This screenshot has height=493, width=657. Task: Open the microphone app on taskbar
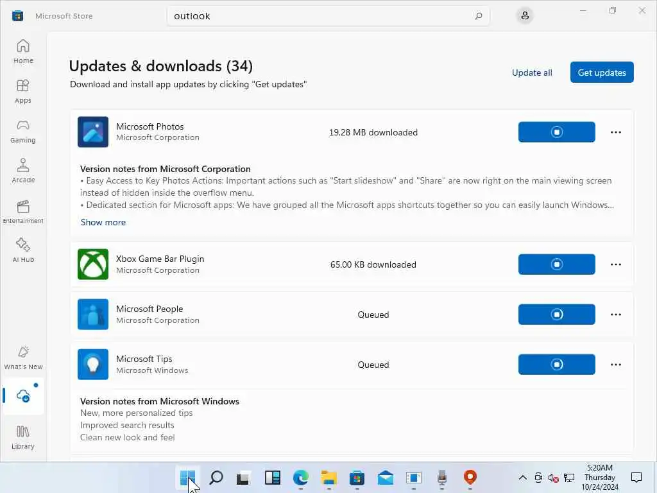point(441,477)
